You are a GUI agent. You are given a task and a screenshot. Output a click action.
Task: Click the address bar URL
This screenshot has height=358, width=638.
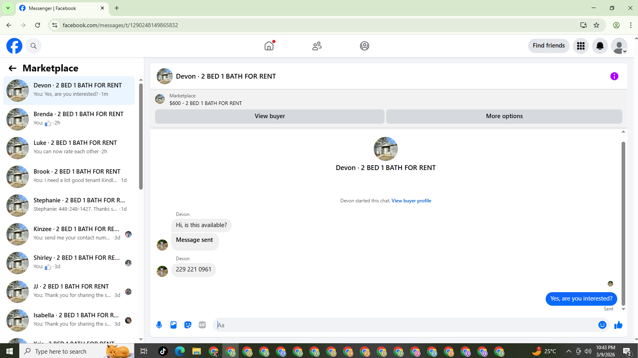(x=120, y=25)
